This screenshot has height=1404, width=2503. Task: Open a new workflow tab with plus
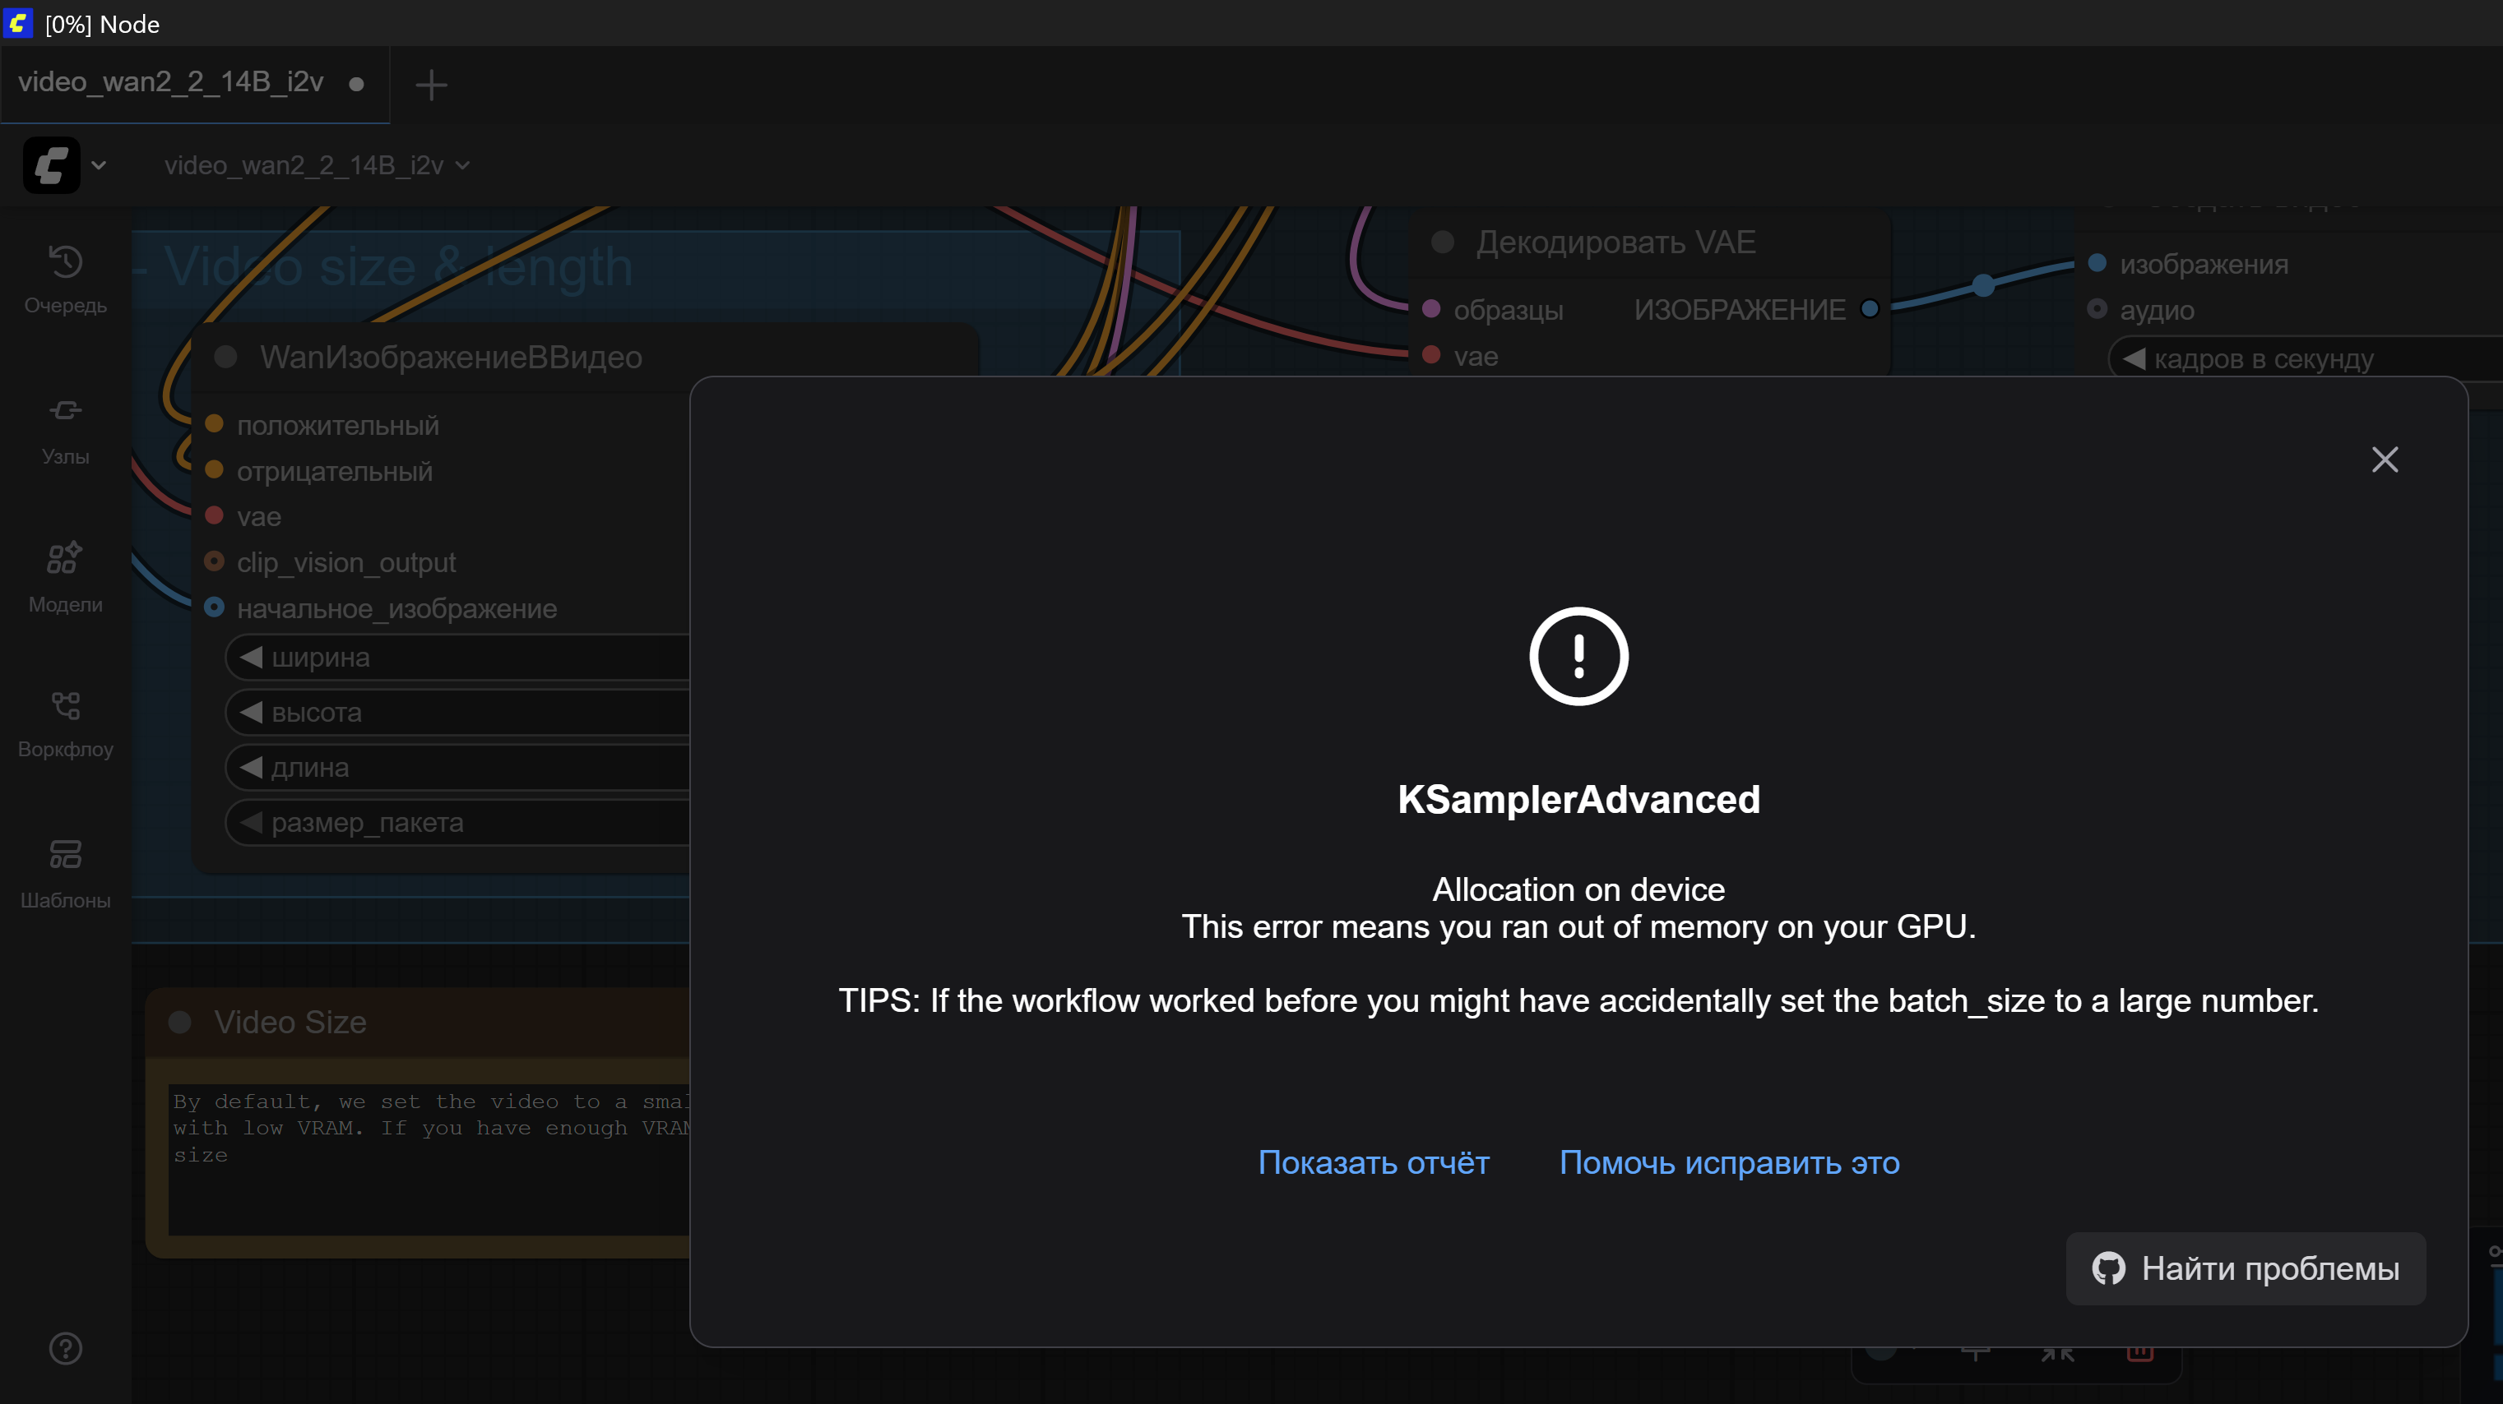430,85
